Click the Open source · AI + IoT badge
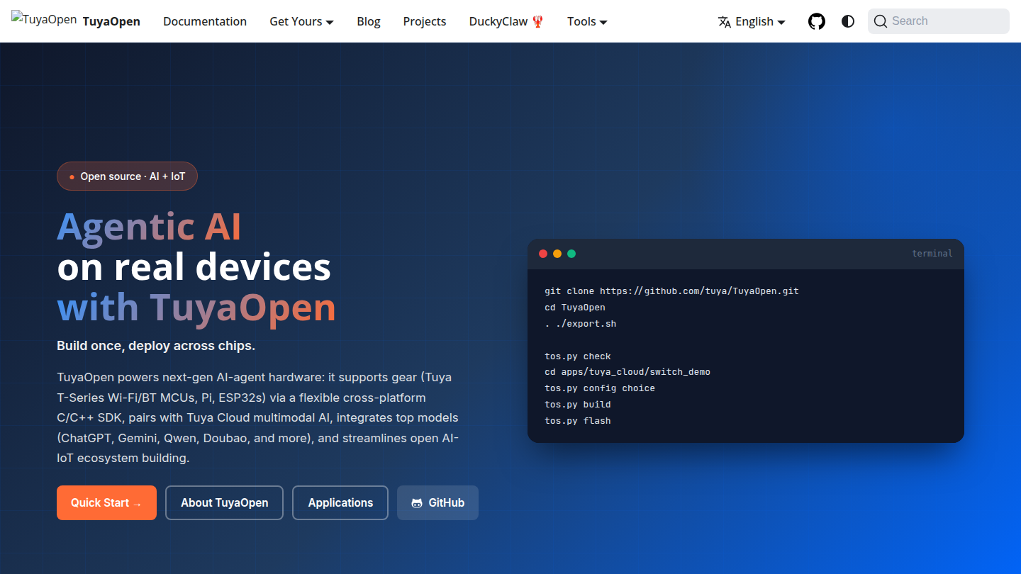The width and height of the screenshot is (1021, 574). (x=127, y=176)
